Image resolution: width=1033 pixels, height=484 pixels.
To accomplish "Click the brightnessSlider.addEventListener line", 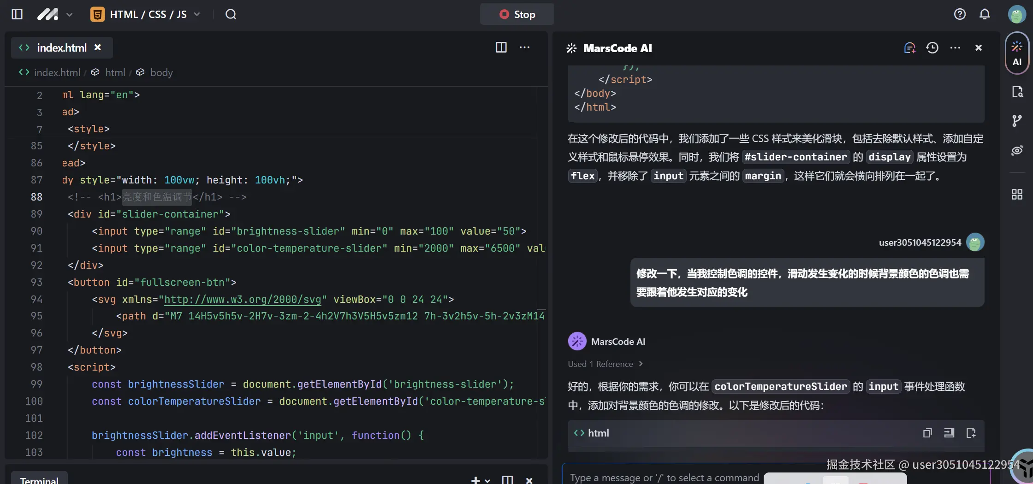I will (257, 435).
